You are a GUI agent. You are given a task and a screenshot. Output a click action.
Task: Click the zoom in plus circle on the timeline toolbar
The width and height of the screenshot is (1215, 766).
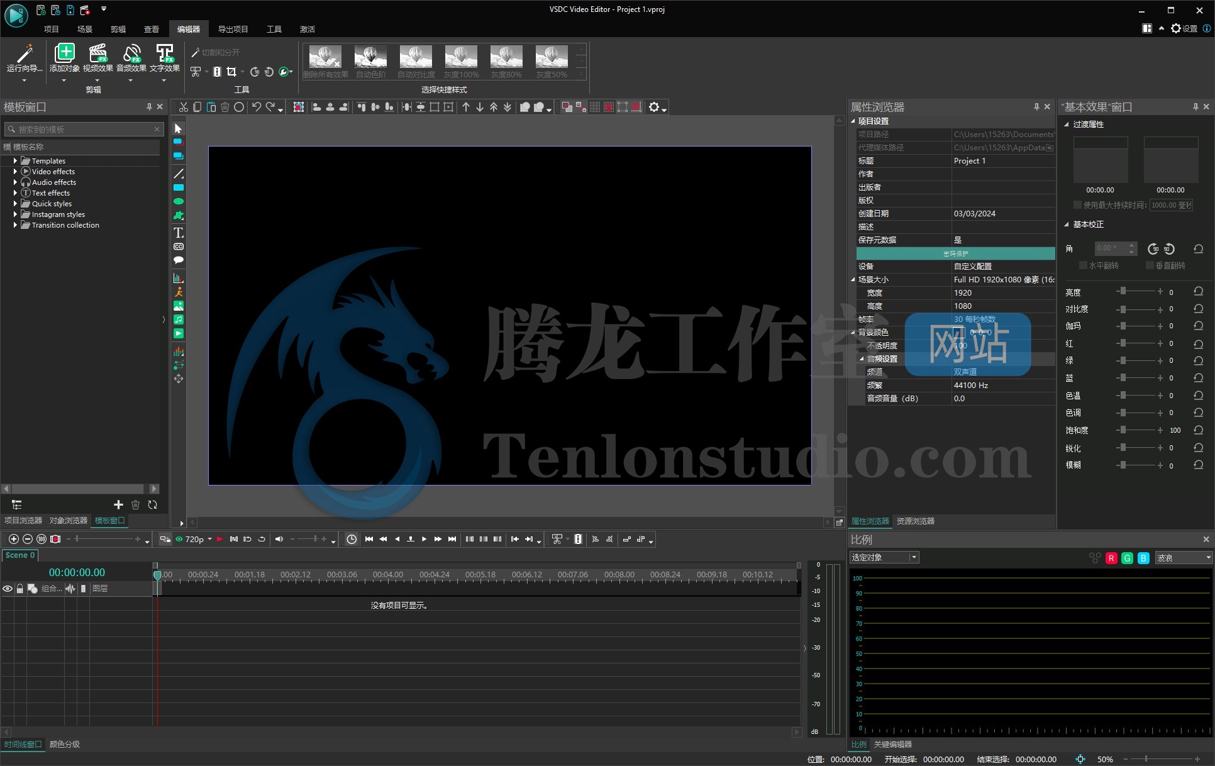coord(13,539)
